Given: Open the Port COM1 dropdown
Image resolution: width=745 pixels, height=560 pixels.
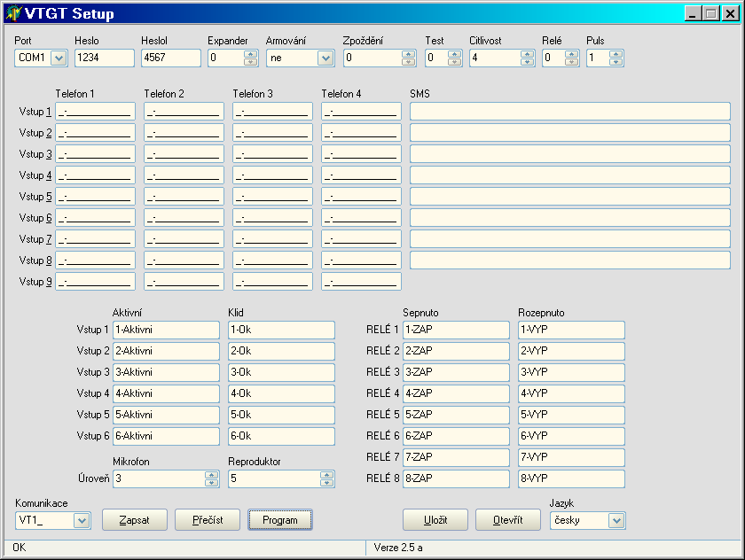Looking at the screenshot, I should click(59, 58).
